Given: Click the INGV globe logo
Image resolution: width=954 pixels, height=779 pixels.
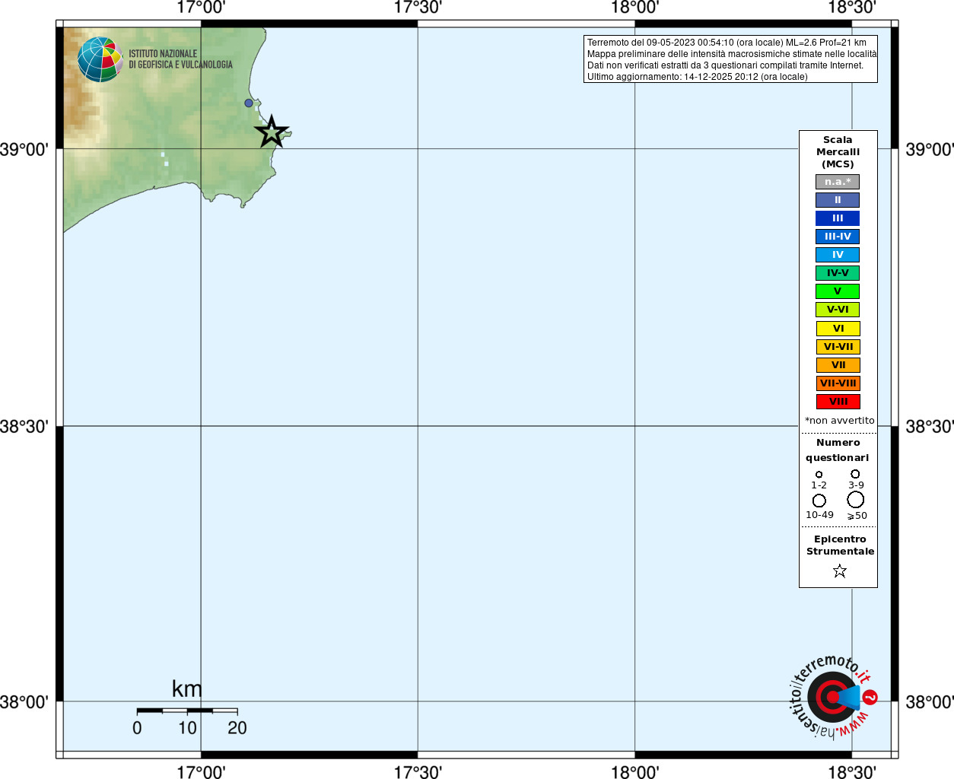Looking at the screenshot, I should click(100, 59).
